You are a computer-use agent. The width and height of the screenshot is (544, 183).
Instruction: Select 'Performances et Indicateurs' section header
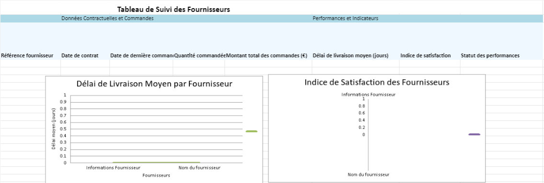pyautogui.click(x=346, y=18)
